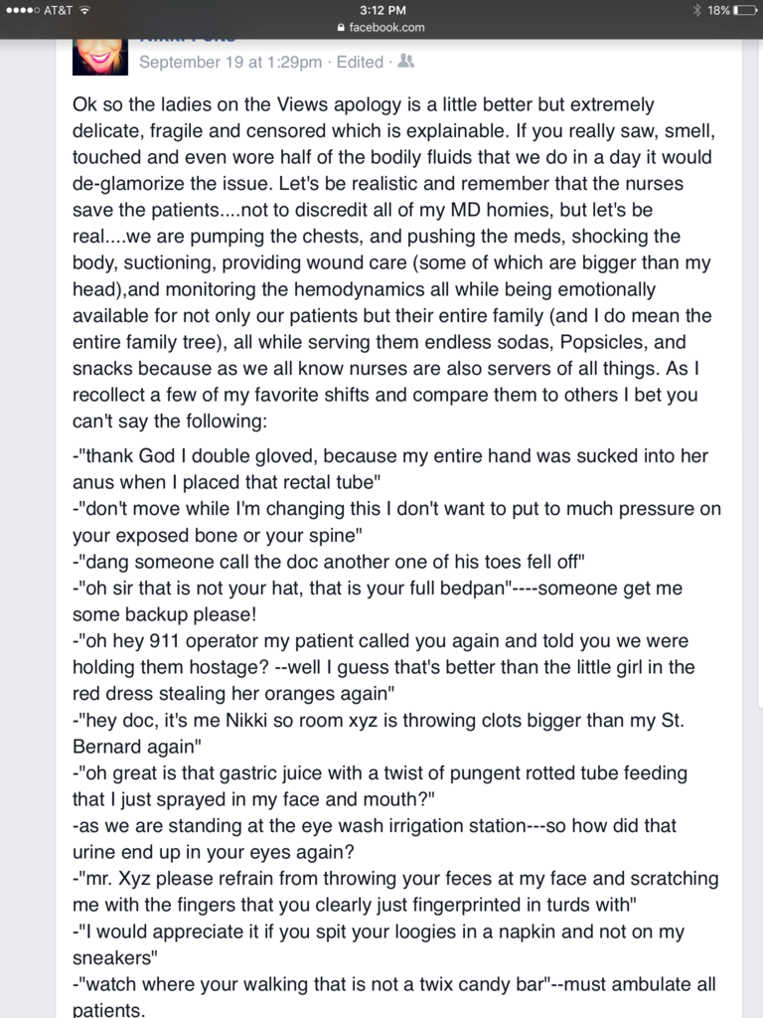Open the September 19 at 1:29pm timestamp
The height and width of the screenshot is (1018, 763).
point(230,62)
